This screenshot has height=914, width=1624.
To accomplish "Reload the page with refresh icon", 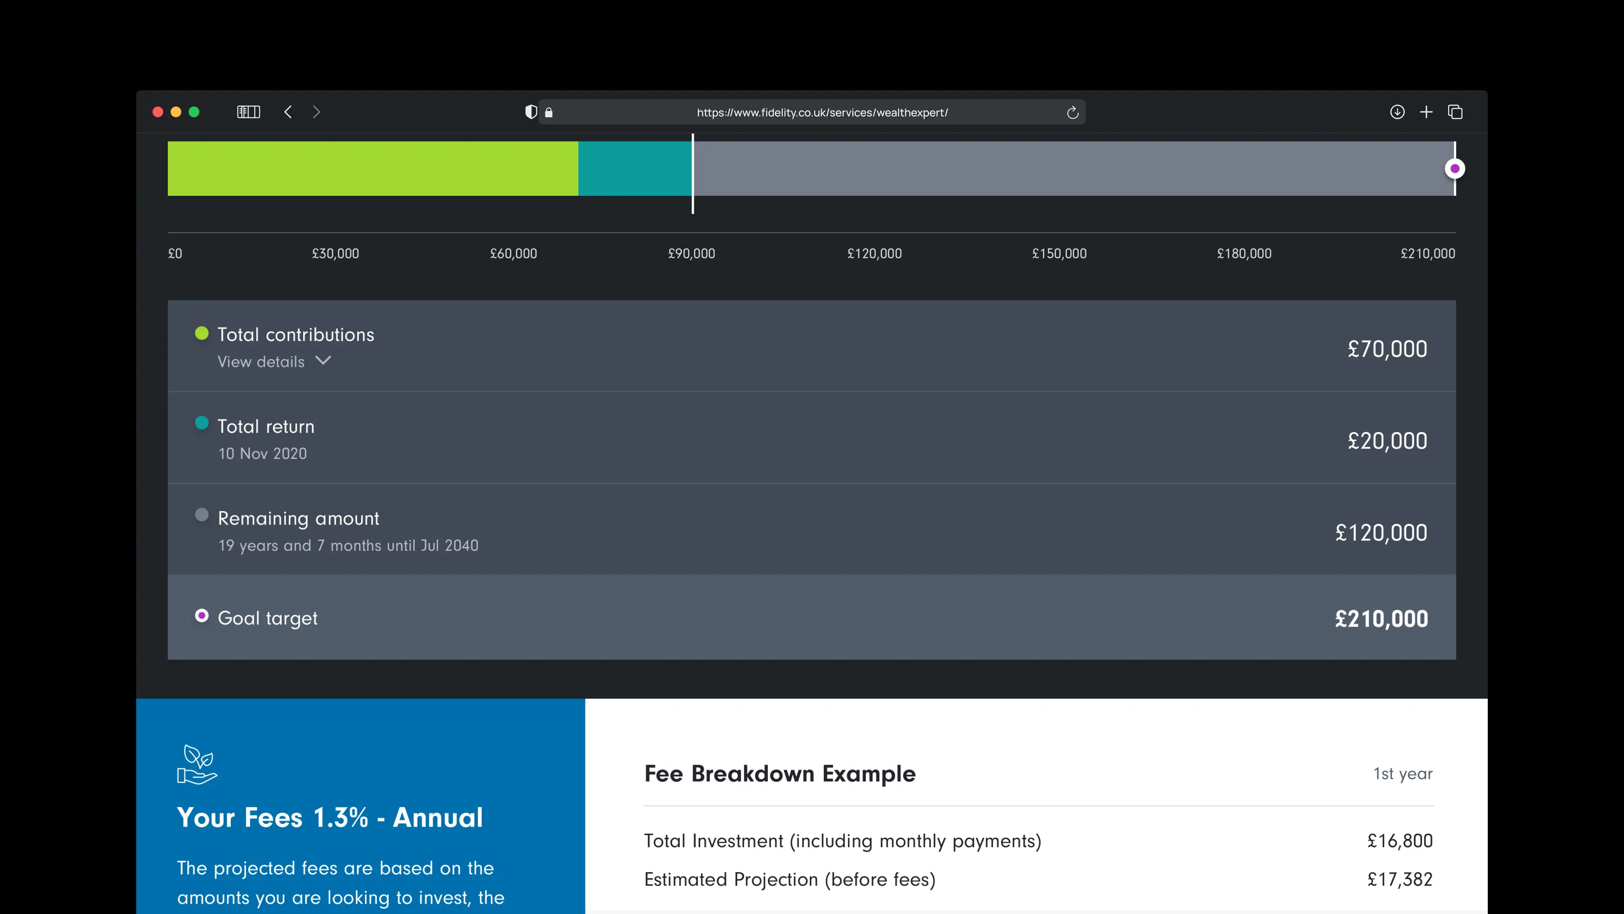I will click(x=1072, y=113).
